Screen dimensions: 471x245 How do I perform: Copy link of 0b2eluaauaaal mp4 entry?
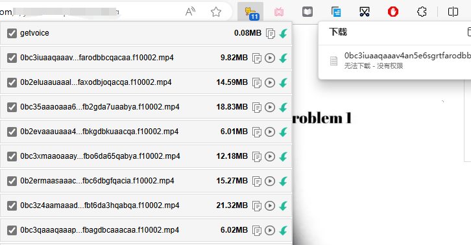click(257, 82)
